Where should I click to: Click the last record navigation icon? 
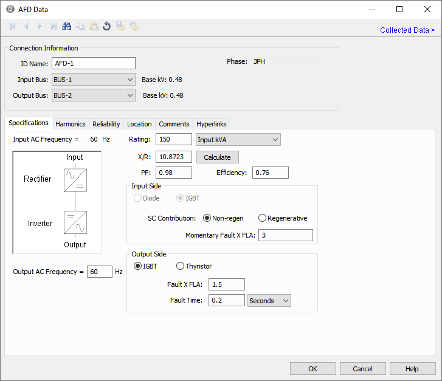[54, 26]
